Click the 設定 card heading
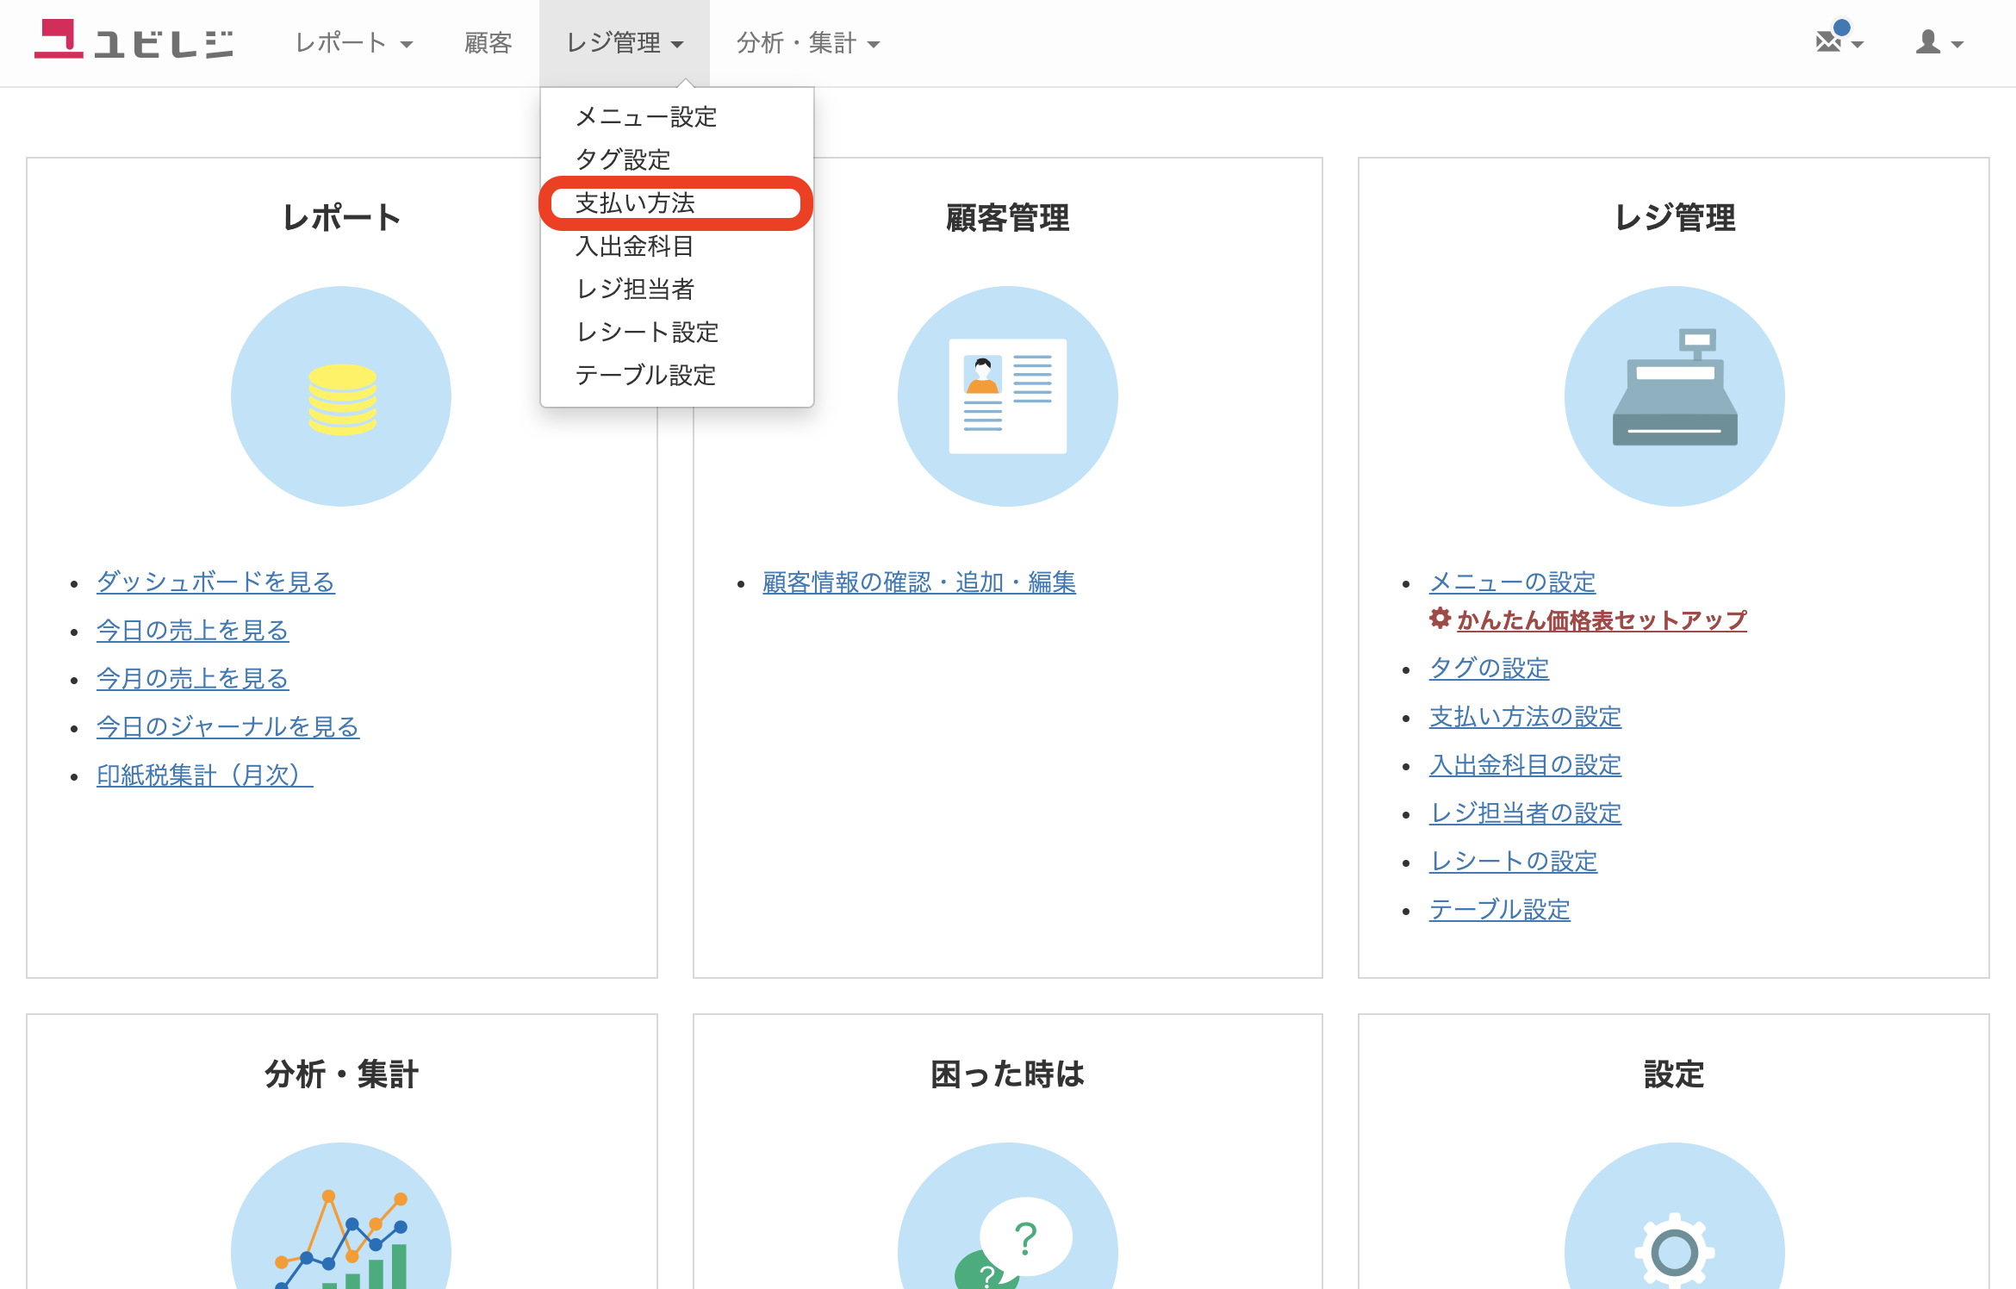2016x1289 pixels. 1674,1074
